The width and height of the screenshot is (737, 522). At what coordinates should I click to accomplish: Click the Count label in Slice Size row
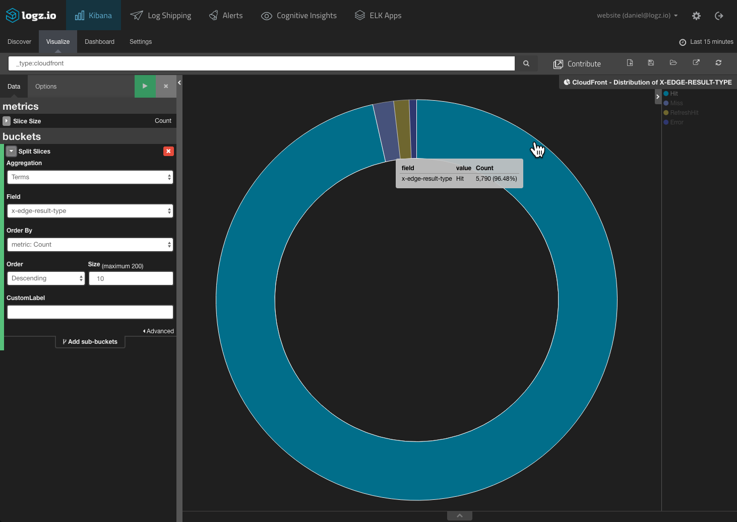tap(163, 121)
